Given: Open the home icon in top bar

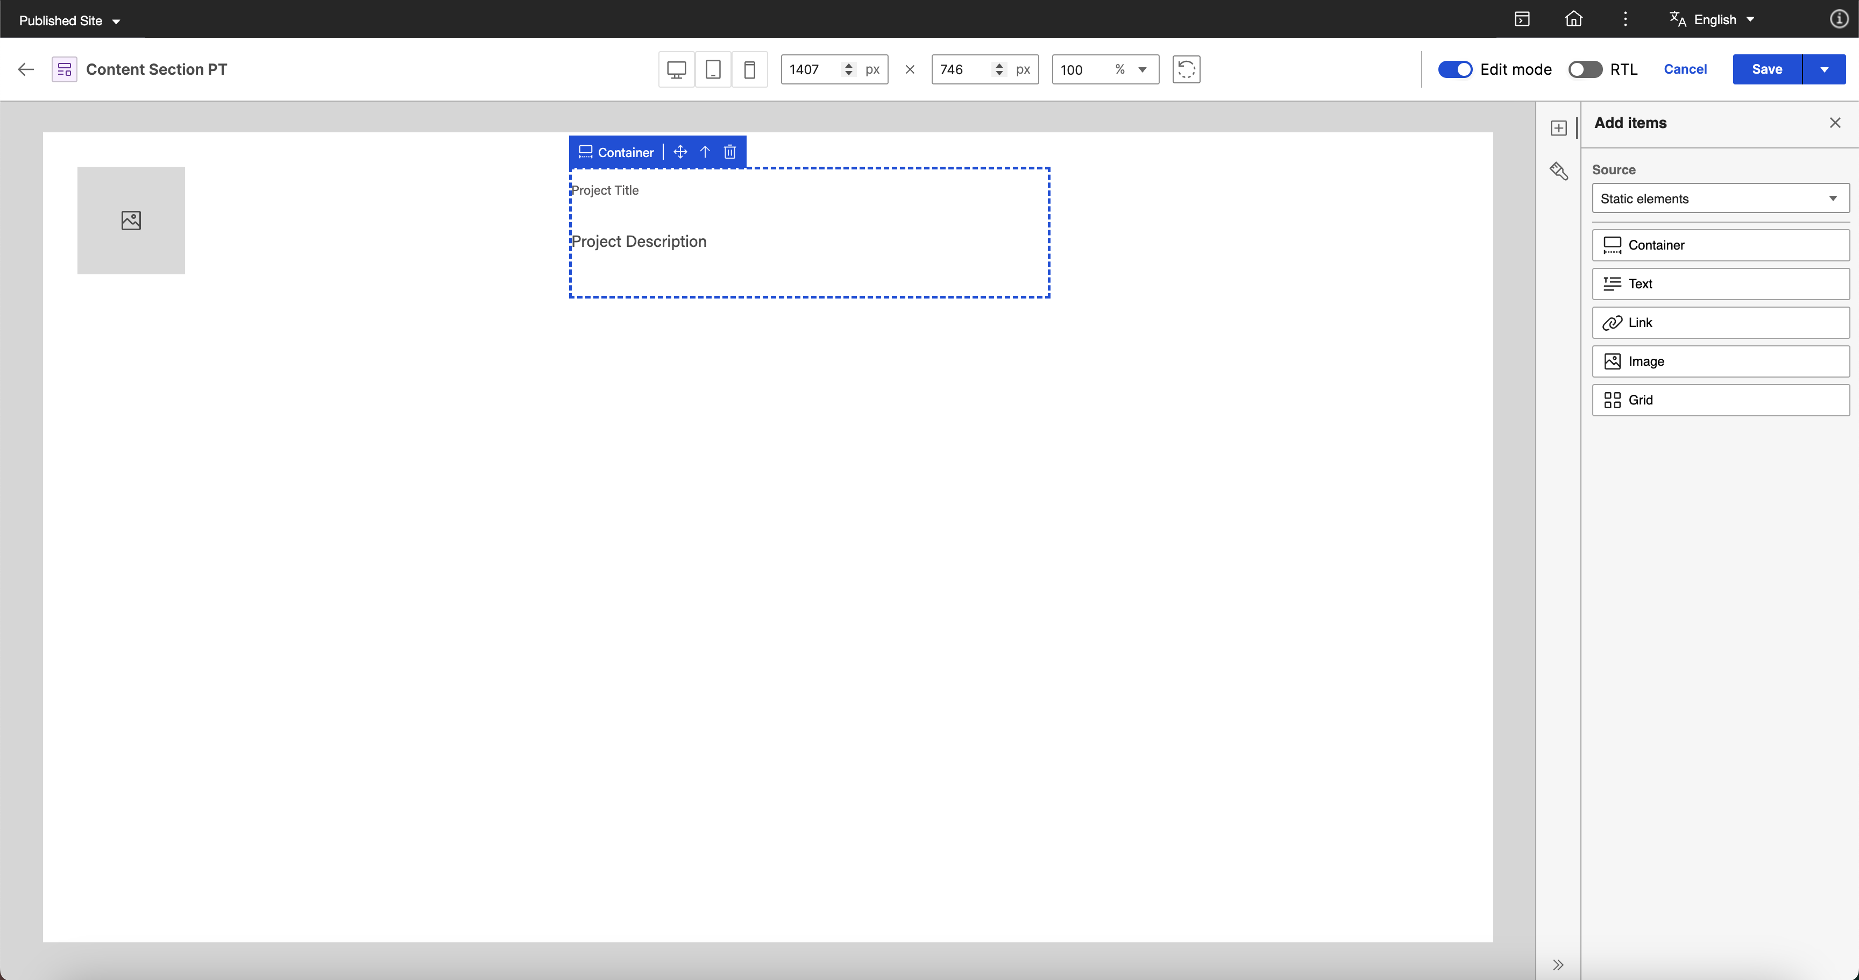Looking at the screenshot, I should (x=1573, y=19).
